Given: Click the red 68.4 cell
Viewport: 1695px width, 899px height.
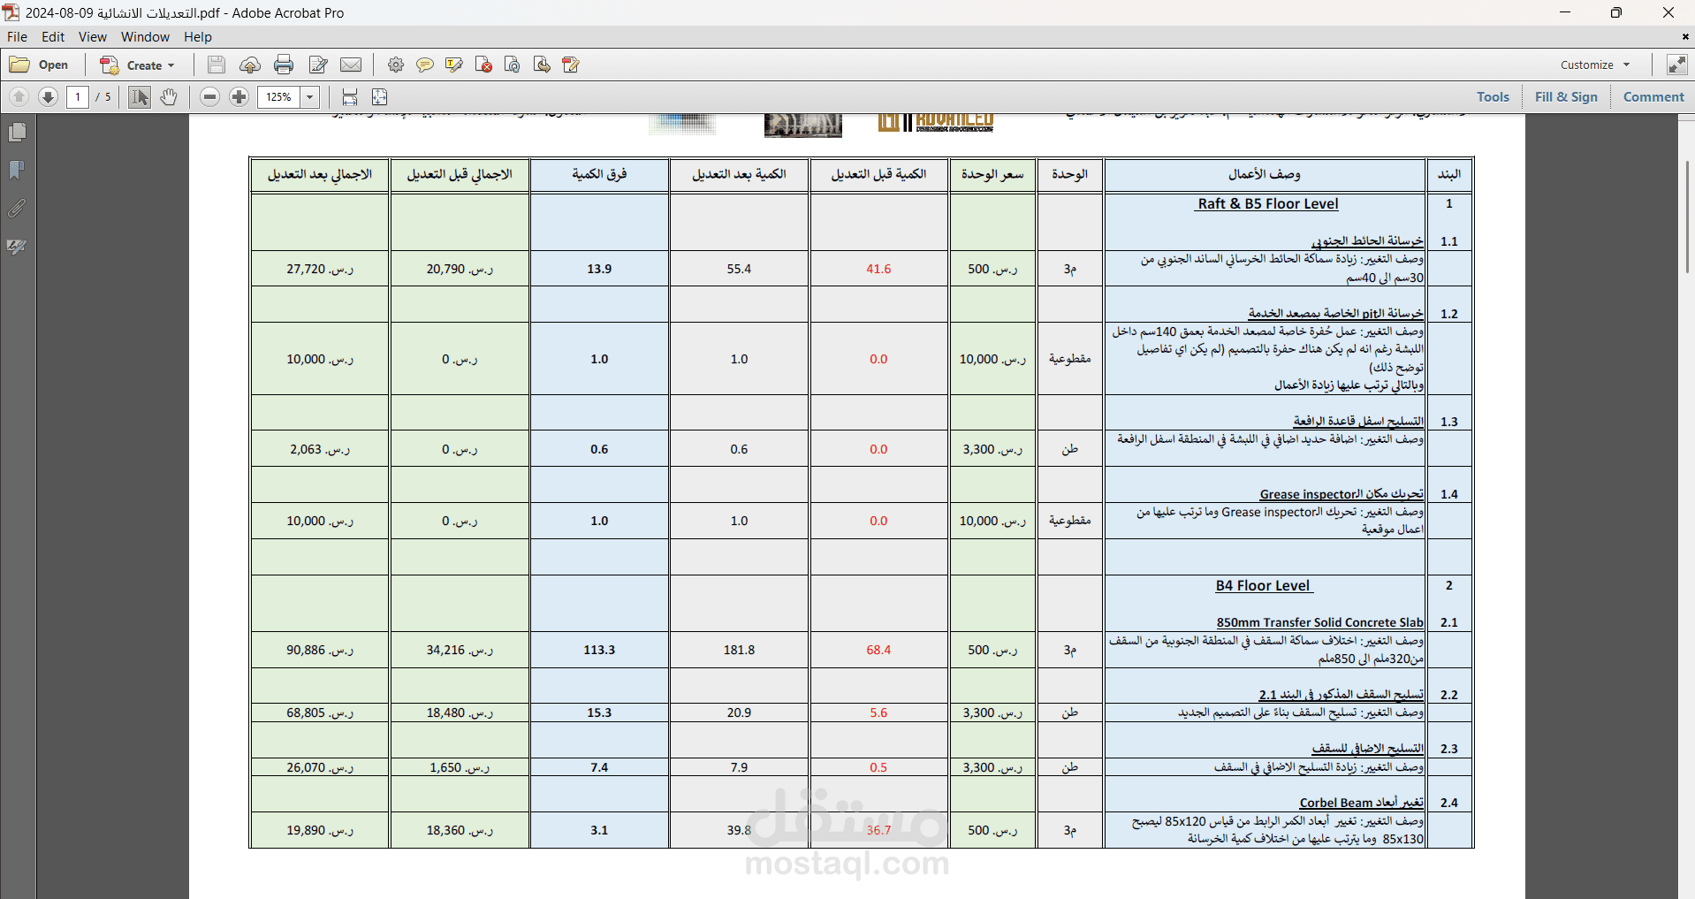Looking at the screenshot, I should [878, 650].
